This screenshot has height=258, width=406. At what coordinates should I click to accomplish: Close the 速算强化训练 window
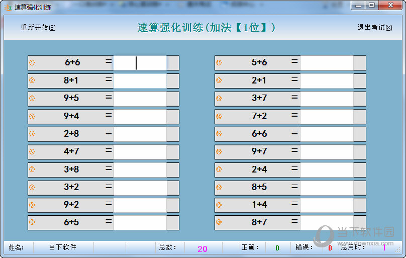[390, 5]
